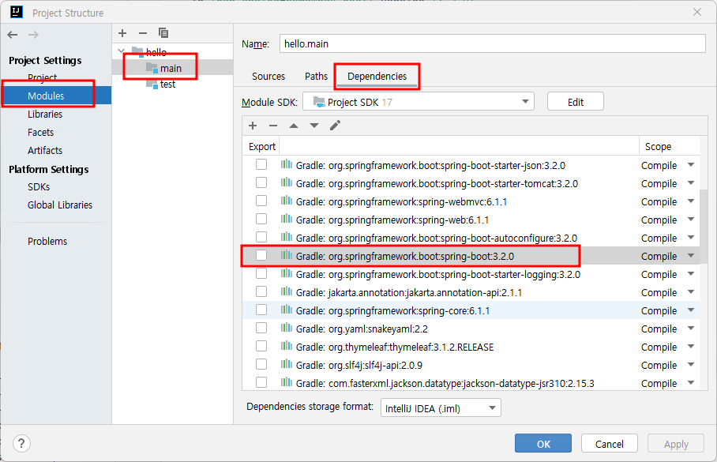Open the Module SDK dropdown
Screen dimensions: 717x462
point(419,102)
